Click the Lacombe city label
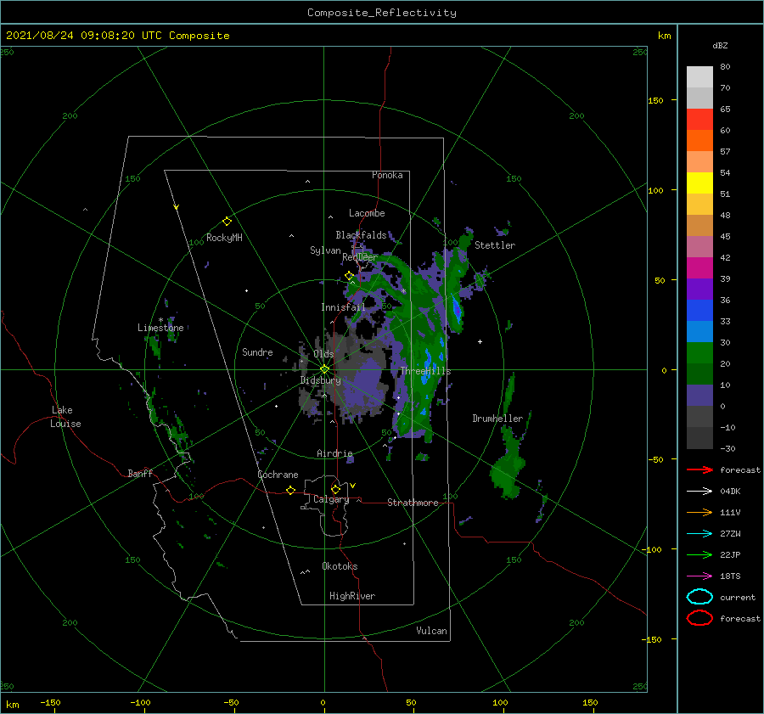This screenshot has width=764, height=714. (367, 213)
